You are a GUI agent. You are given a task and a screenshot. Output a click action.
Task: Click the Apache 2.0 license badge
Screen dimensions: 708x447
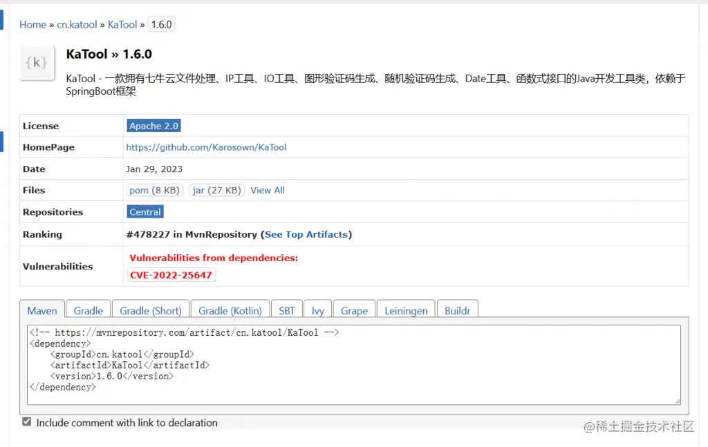154,126
